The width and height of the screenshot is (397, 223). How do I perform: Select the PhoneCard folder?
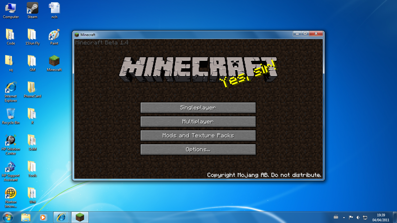(x=32, y=90)
